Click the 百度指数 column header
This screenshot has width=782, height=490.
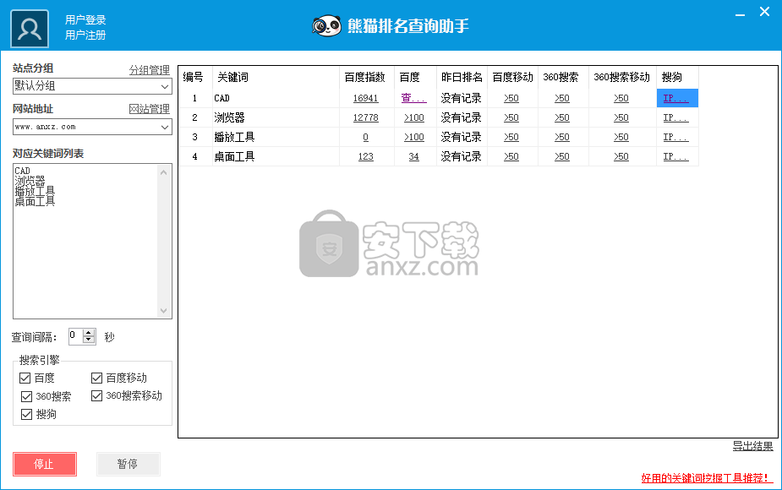click(x=367, y=77)
